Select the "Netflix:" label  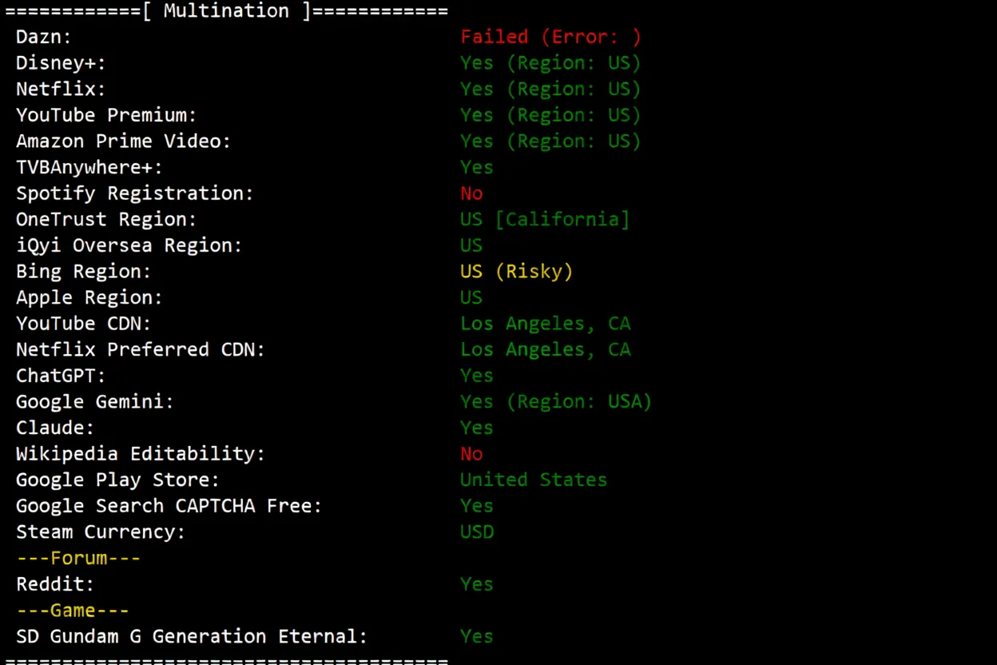click(x=61, y=89)
